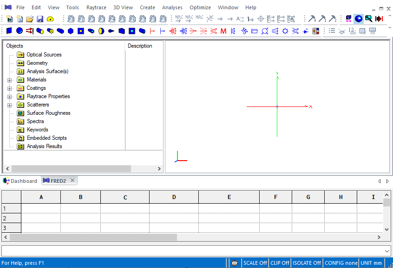Open the dropdown arrow of bottom combo box
The width and height of the screenshot is (393, 268).
point(387,251)
